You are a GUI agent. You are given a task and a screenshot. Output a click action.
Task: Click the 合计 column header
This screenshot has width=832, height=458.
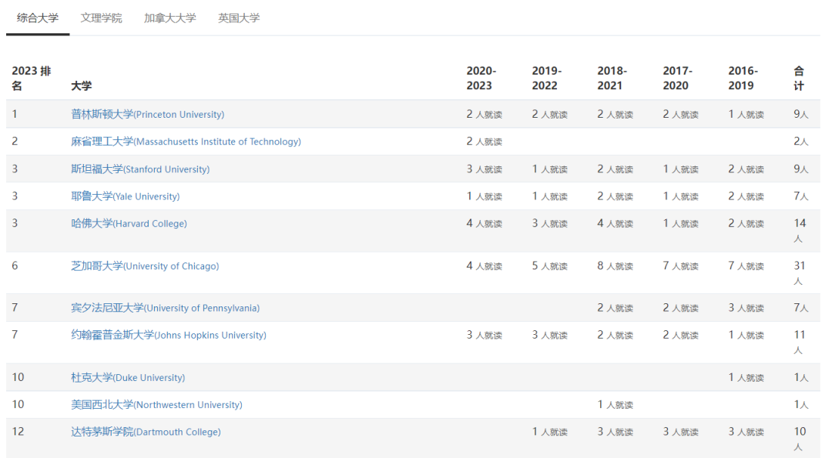click(799, 78)
